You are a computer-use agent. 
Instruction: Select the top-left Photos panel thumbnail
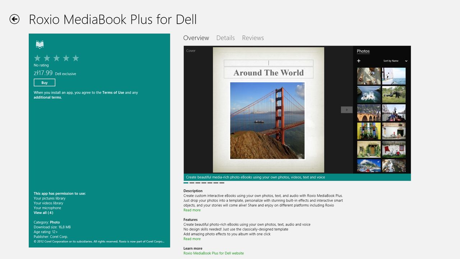[369, 76]
